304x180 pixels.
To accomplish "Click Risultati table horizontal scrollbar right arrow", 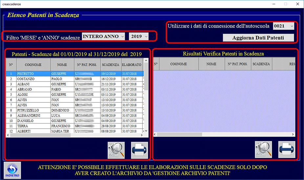I will [293, 134].
